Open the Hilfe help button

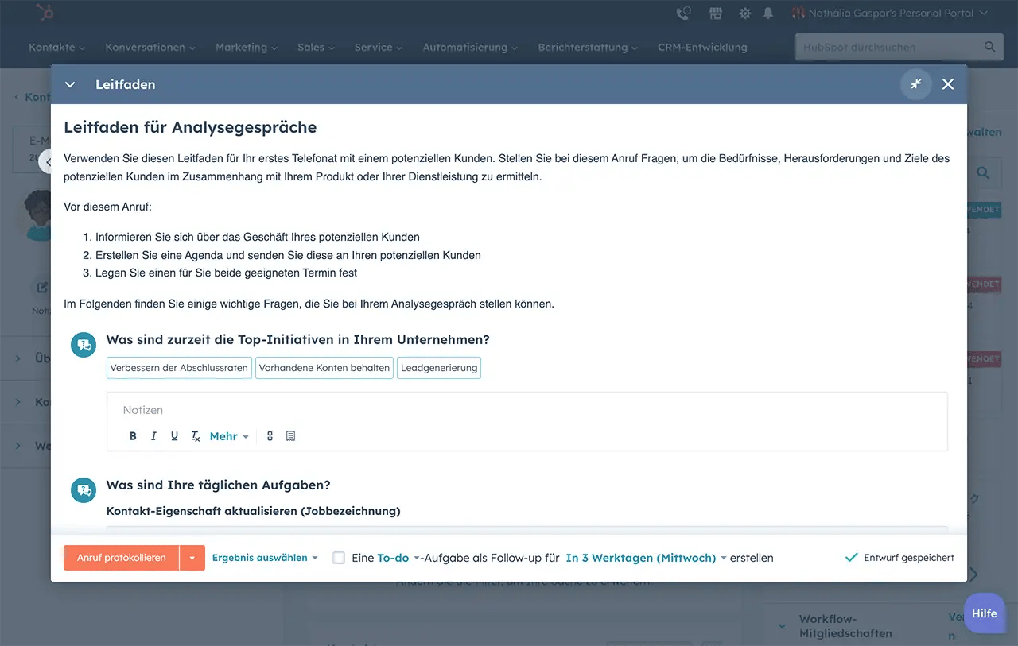pos(984,613)
